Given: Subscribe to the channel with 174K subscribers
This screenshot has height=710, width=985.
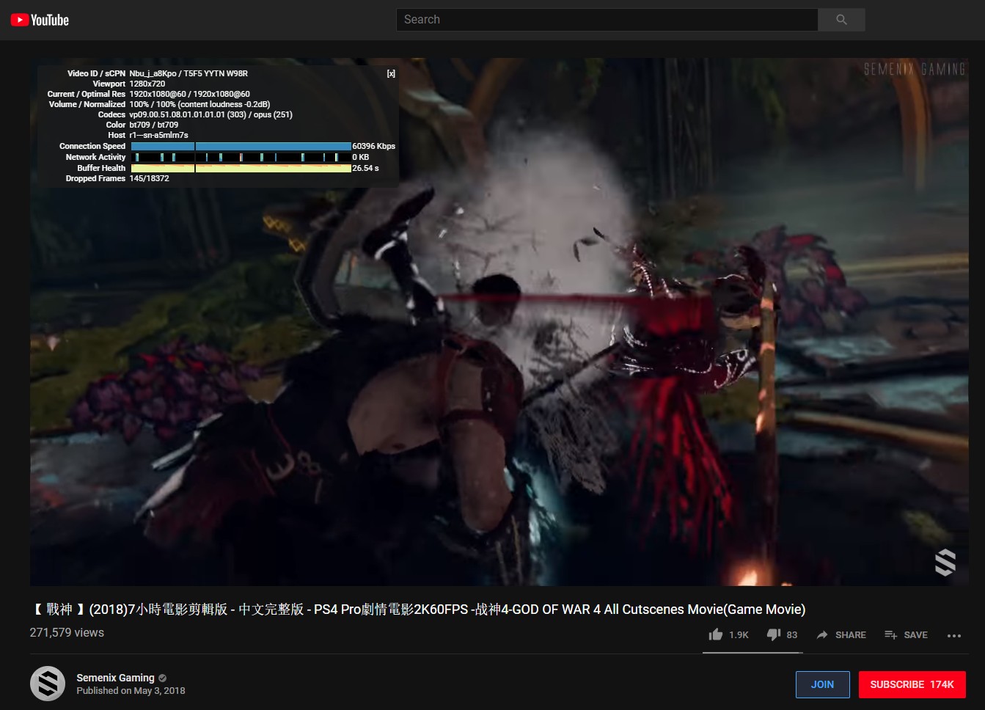Looking at the screenshot, I should click(912, 684).
